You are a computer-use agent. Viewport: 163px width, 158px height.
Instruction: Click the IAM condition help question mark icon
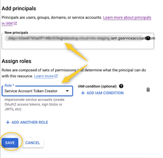[121, 86]
